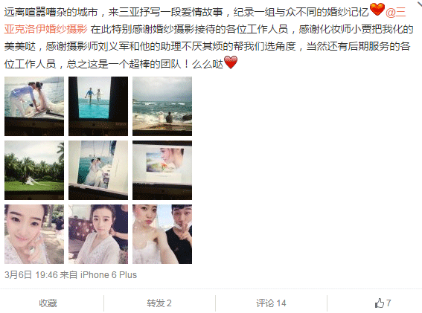Click the red heart emoji after 么么哒
422x313 pixels.
click(231, 62)
